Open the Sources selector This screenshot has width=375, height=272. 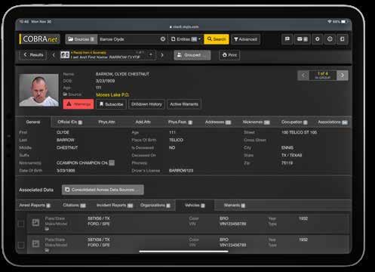pyautogui.click(x=81, y=39)
